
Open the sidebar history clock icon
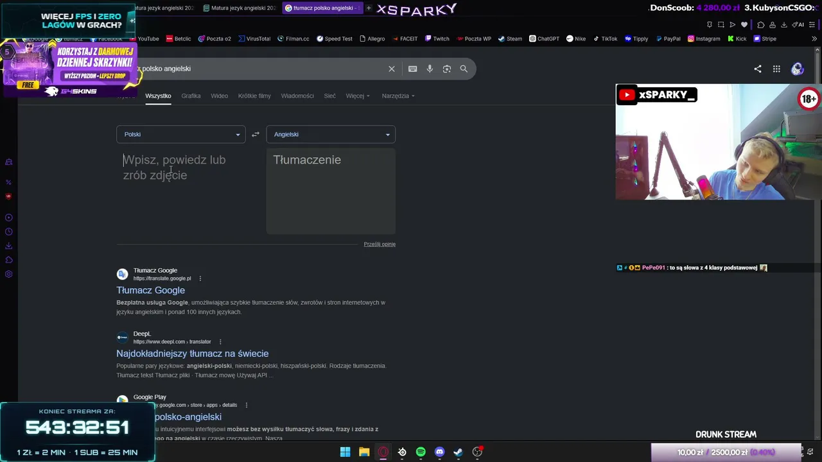click(x=9, y=232)
